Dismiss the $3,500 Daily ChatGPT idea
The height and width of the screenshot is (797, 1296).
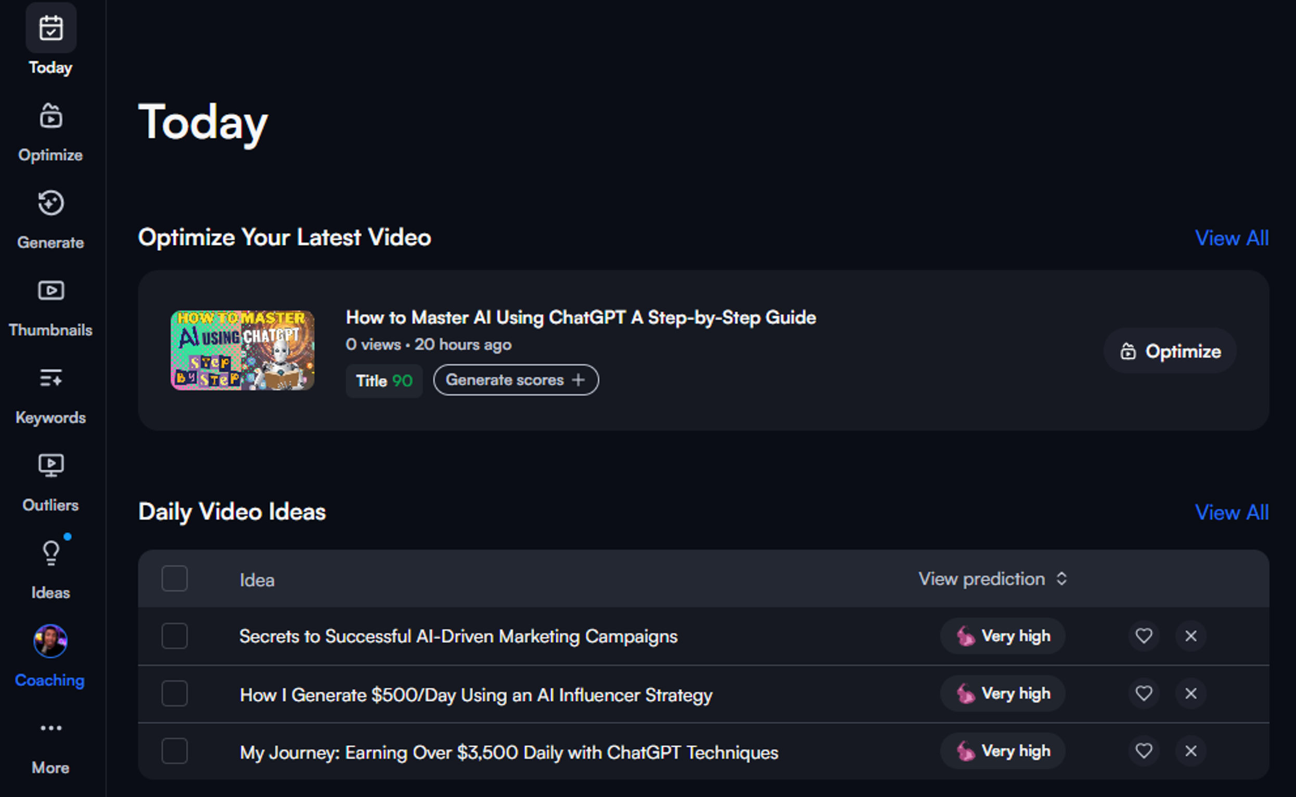[1190, 751]
